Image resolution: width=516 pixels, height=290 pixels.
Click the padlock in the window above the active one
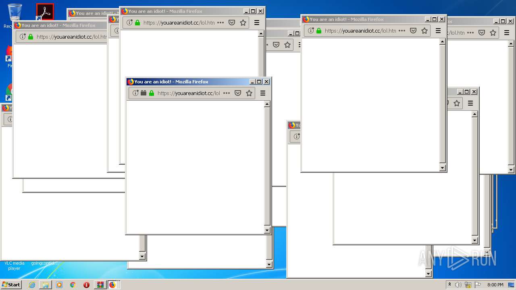click(x=137, y=23)
